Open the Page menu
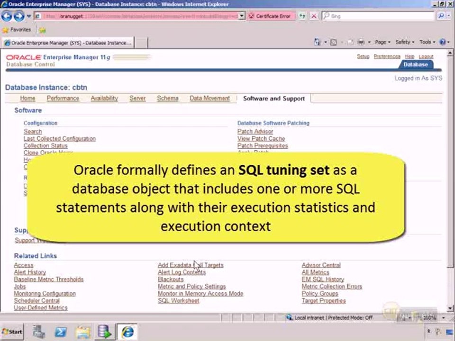The height and width of the screenshot is (341, 455). click(x=382, y=42)
